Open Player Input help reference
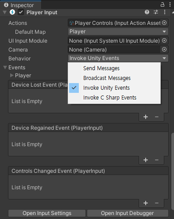Viewport: 174px width, 219px height. 147,12
